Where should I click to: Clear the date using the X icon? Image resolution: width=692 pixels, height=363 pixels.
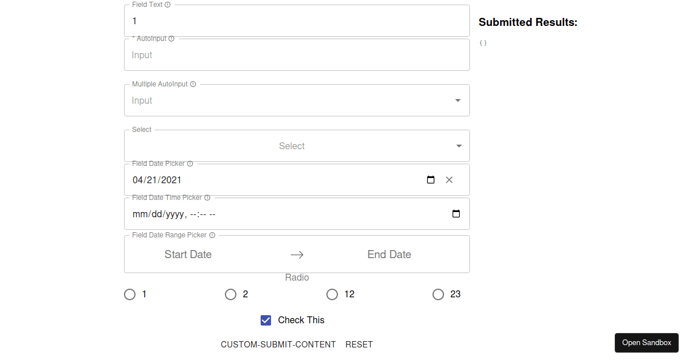(449, 180)
